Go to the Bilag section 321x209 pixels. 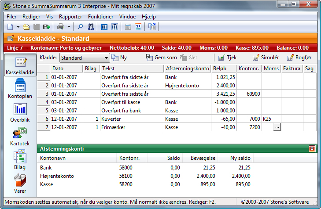pos(19,160)
